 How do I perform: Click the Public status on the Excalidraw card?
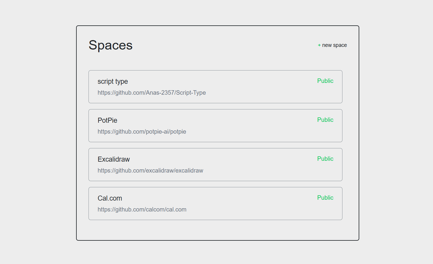pos(325,159)
